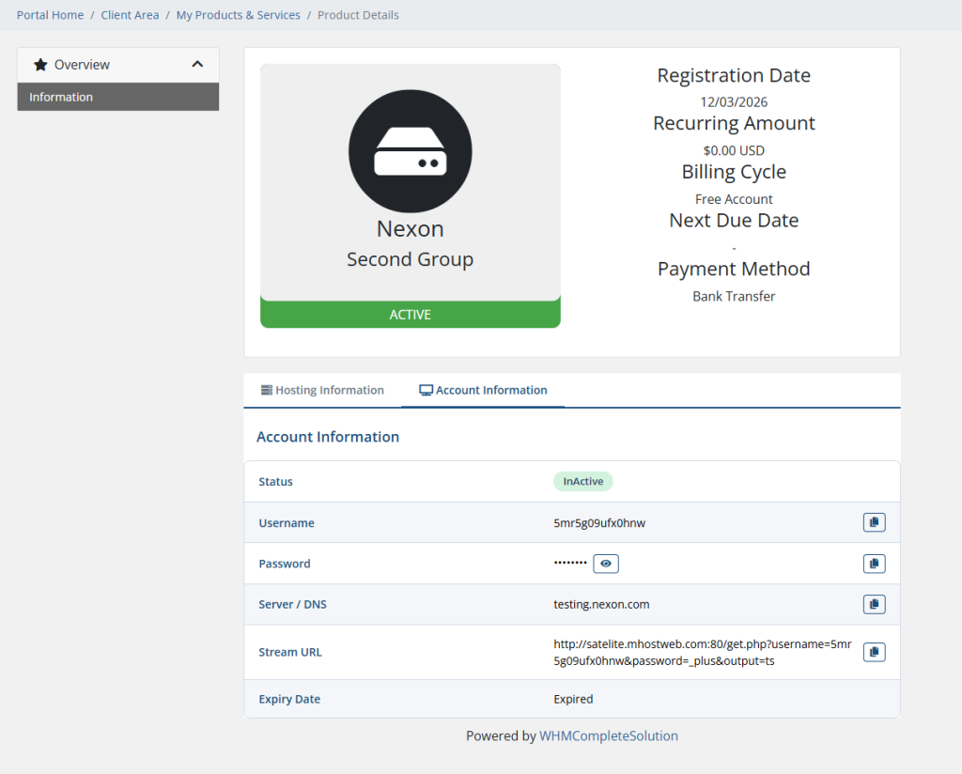
Task: Click the monitor icon beside Account Information tab
Action: tap(424, 389)
